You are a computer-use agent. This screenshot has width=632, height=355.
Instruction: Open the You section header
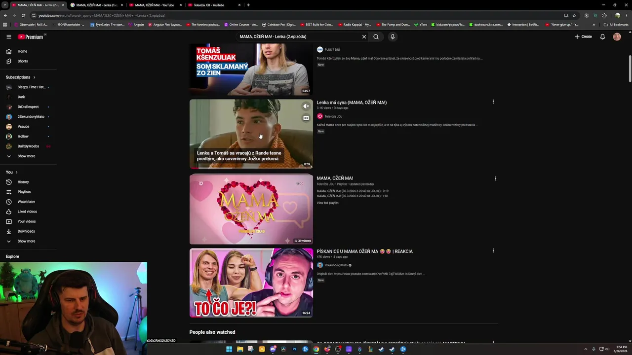click(11, 172)
